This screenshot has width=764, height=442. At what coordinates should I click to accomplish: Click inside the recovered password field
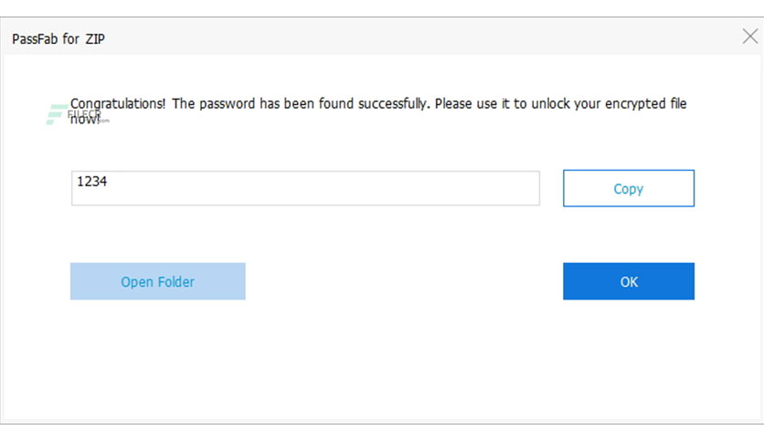(305, 188)
